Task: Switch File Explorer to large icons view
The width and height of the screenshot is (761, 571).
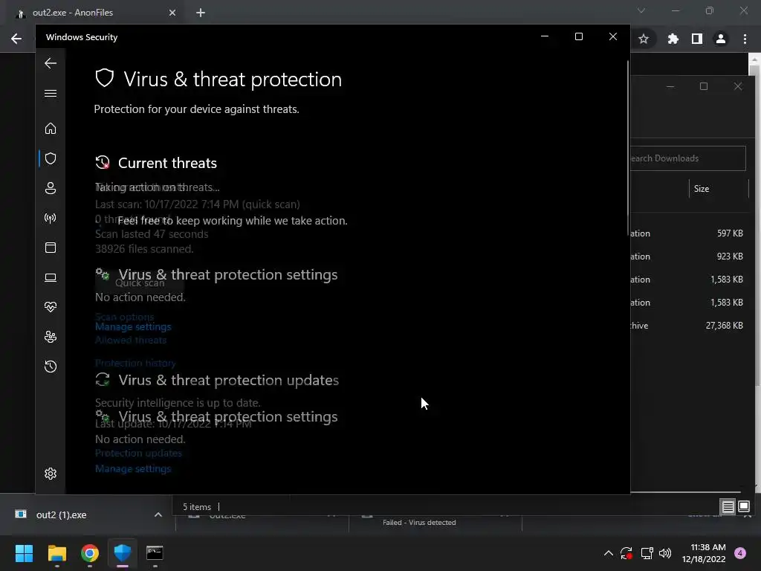Action: [x=743, y=507]
